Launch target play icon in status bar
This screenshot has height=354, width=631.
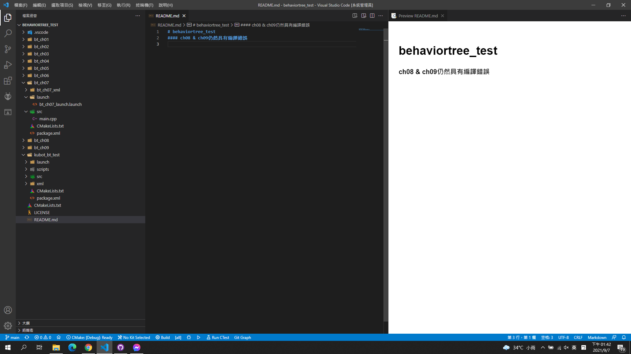pos(199,337)
